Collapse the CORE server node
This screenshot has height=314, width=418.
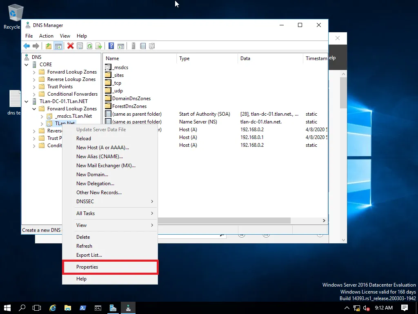click(x=27, y=65)
